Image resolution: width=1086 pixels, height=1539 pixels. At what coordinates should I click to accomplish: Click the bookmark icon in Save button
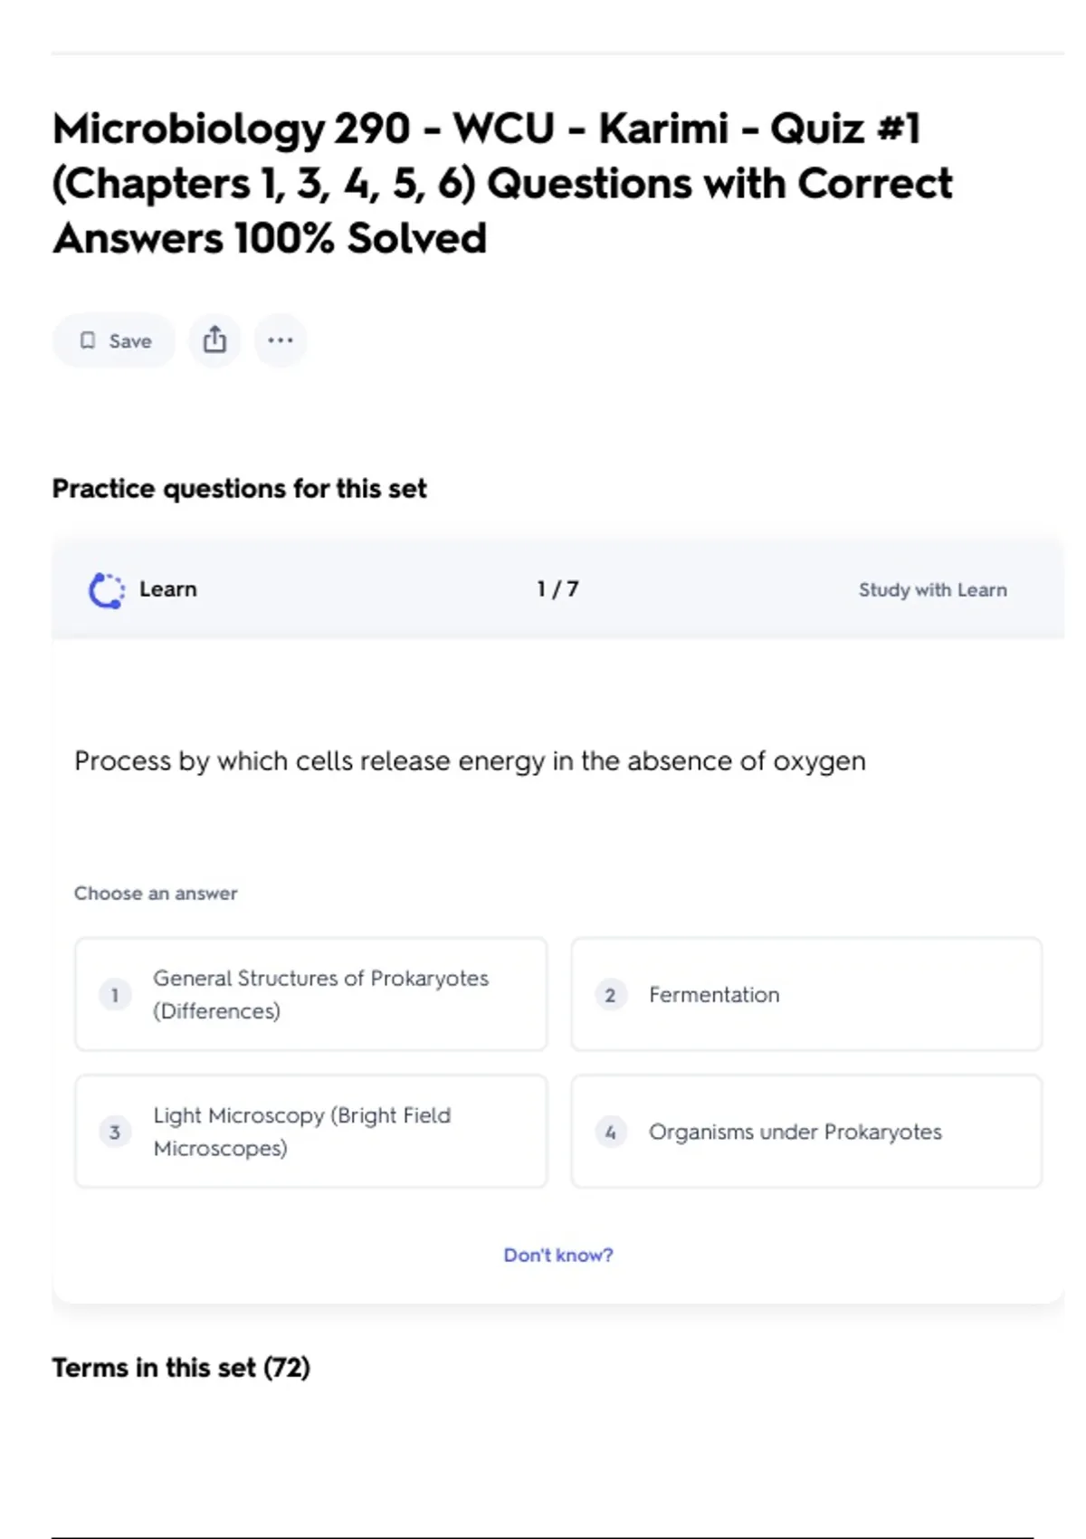click(88, 340)
